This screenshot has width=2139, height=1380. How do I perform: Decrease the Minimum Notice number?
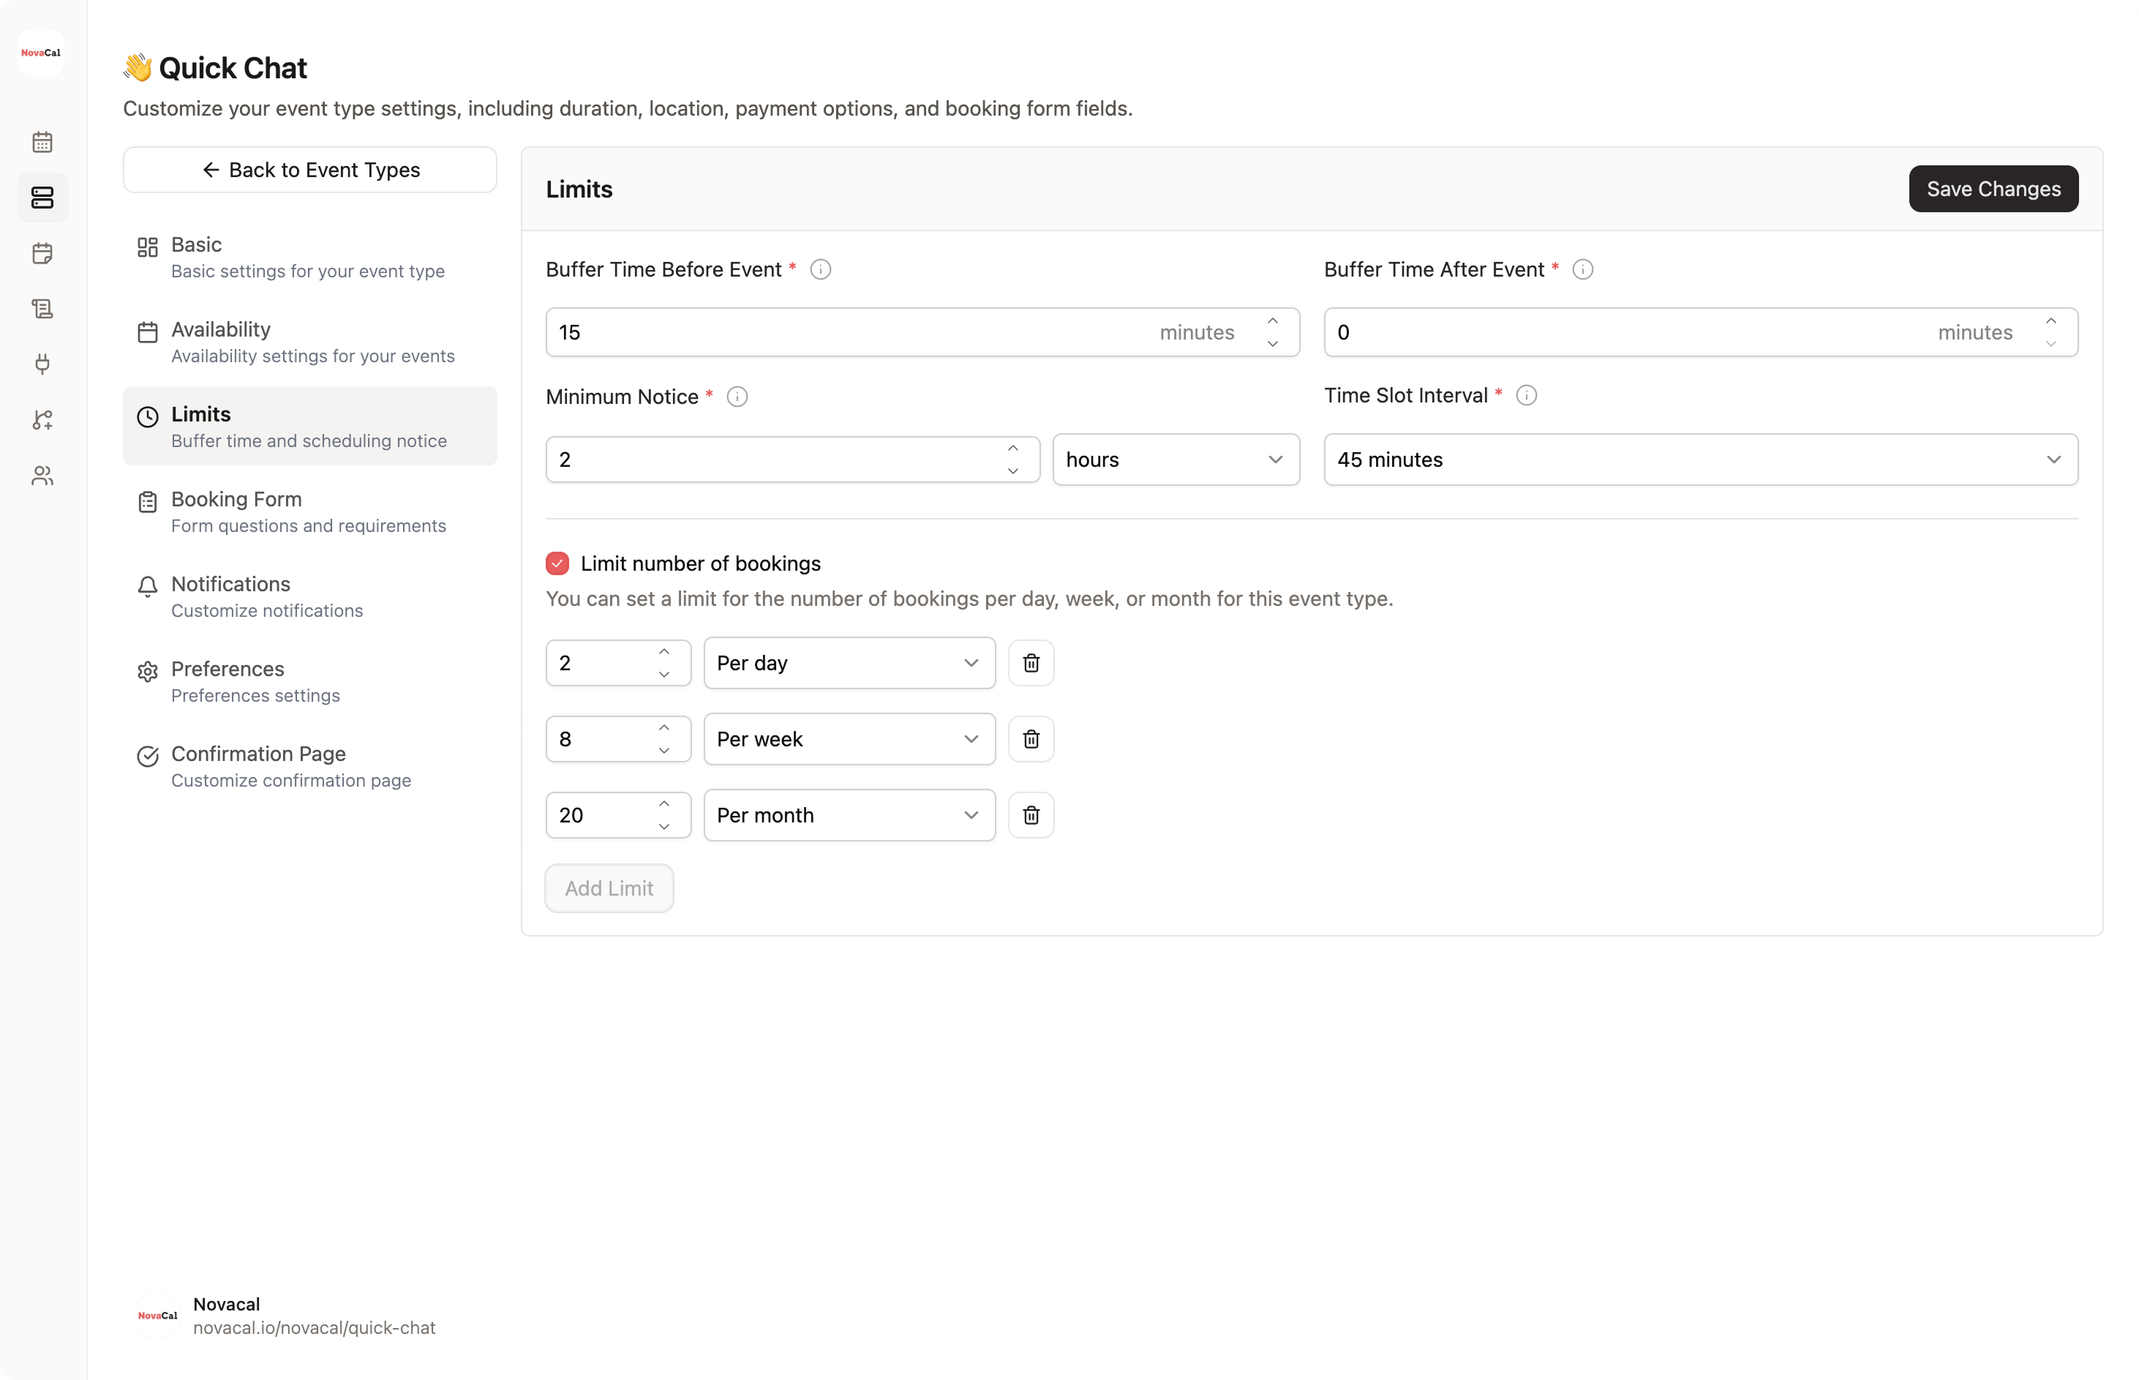1013,471
